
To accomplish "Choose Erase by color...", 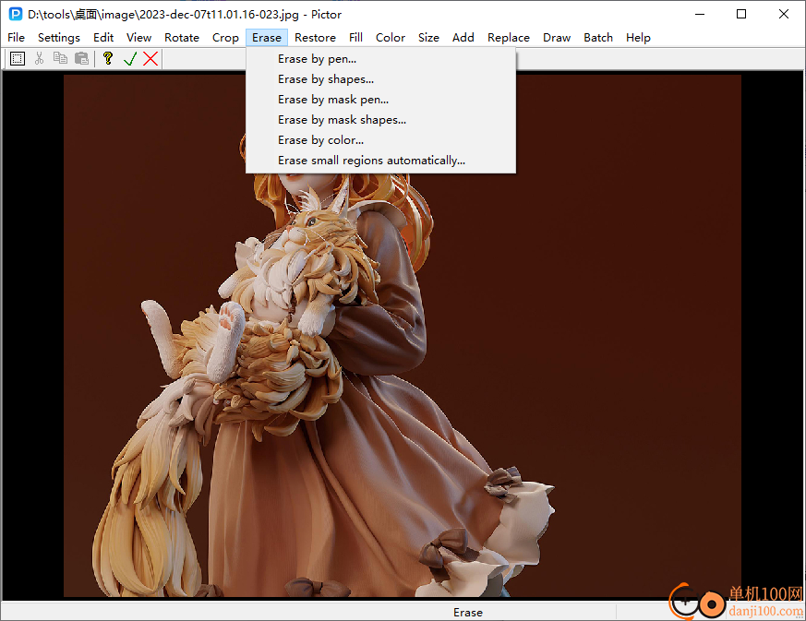I will [381, 140].
